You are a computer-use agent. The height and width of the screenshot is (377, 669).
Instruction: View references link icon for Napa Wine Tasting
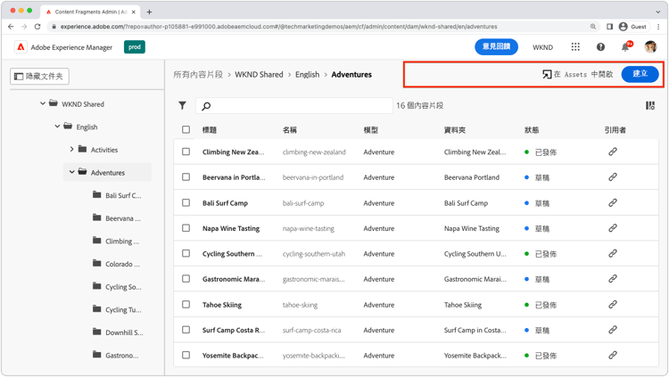click(x=613, y=228)
